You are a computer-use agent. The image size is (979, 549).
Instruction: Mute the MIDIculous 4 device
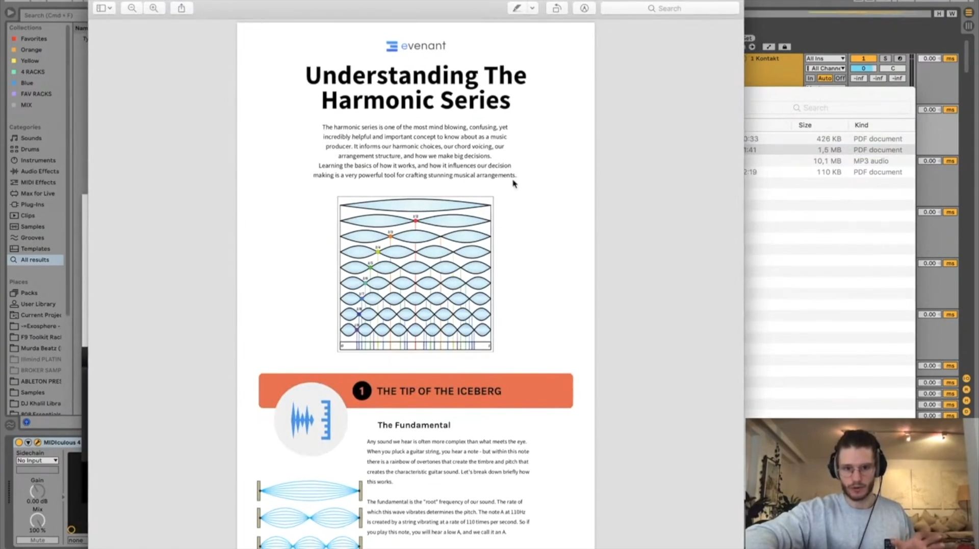(x=37, y=540)
